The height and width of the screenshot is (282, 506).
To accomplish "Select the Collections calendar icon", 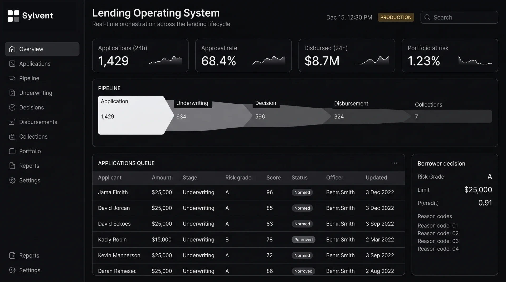I will pyautogui.click(x=12, y=137).
